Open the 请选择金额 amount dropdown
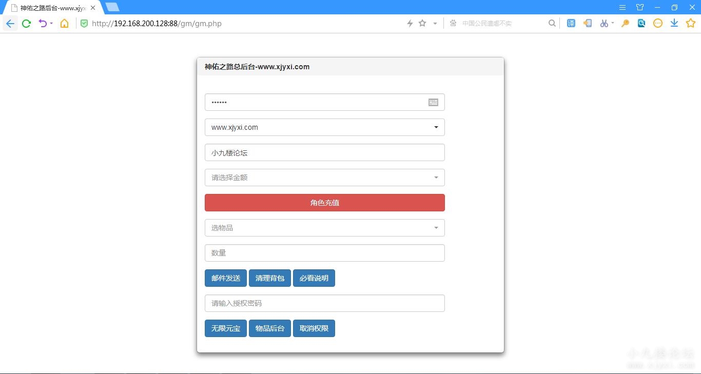701x374 pixels. pyautogui.click(x=324, y=178)
